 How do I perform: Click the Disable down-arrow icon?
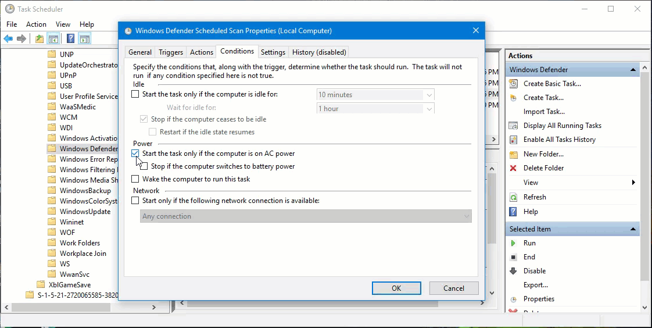tap(514, 271)
